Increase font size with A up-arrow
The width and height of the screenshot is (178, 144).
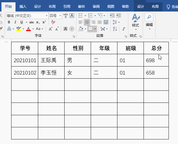point(51,29)
